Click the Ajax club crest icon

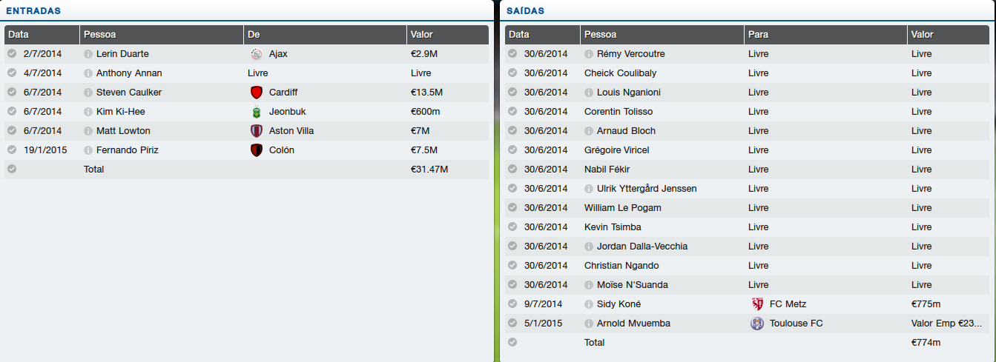pos(257,54)
